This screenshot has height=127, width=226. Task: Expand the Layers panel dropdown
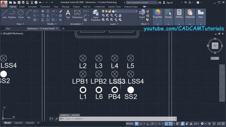(x=114, y=24)
